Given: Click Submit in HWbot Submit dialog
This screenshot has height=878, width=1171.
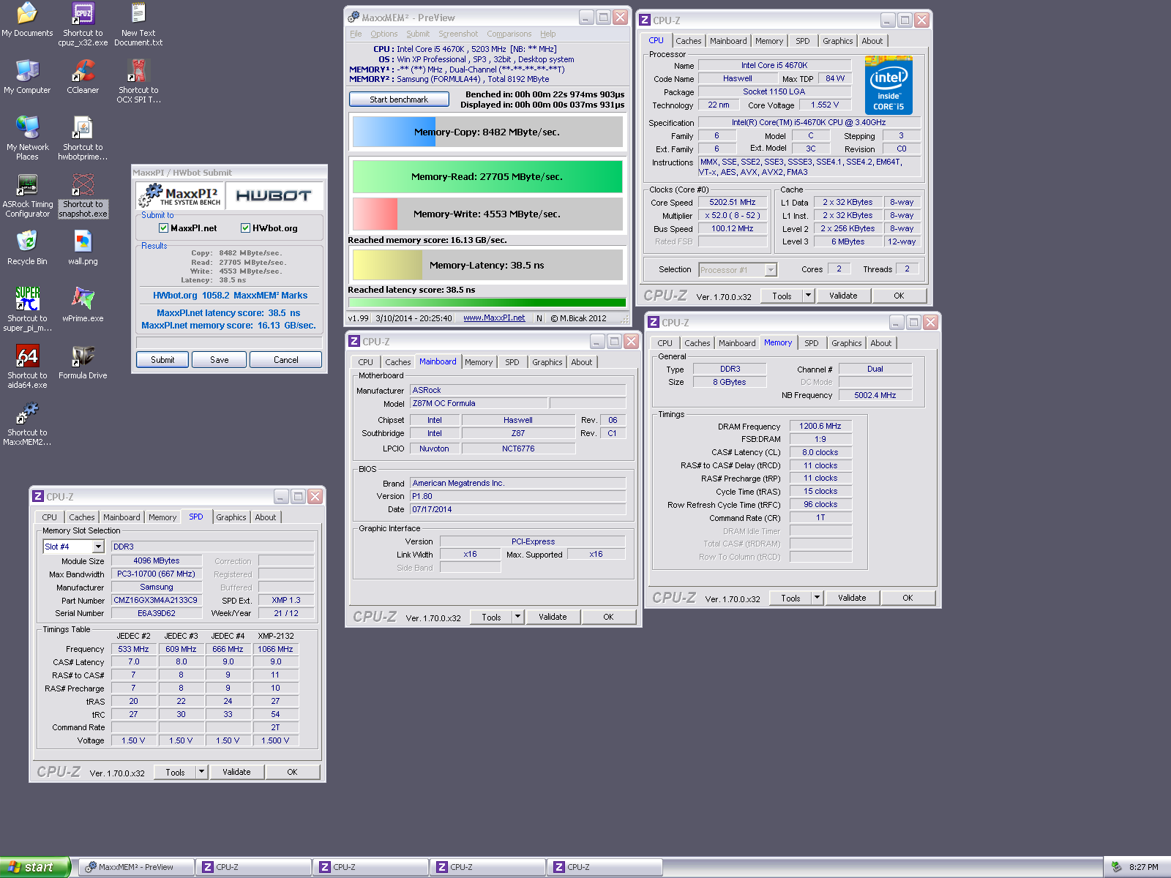Looking at the screenshot, I should click(162, 360).
